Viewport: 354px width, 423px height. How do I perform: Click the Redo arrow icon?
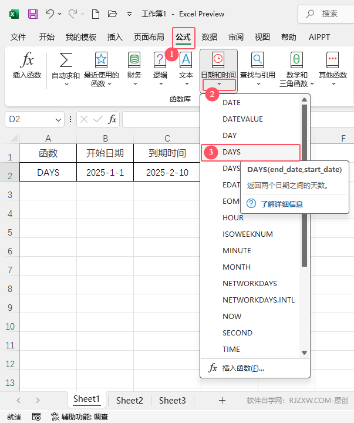[x=73, y=14]
